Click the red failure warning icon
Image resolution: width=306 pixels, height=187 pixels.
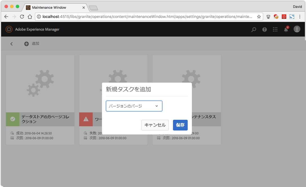(86, 119)
